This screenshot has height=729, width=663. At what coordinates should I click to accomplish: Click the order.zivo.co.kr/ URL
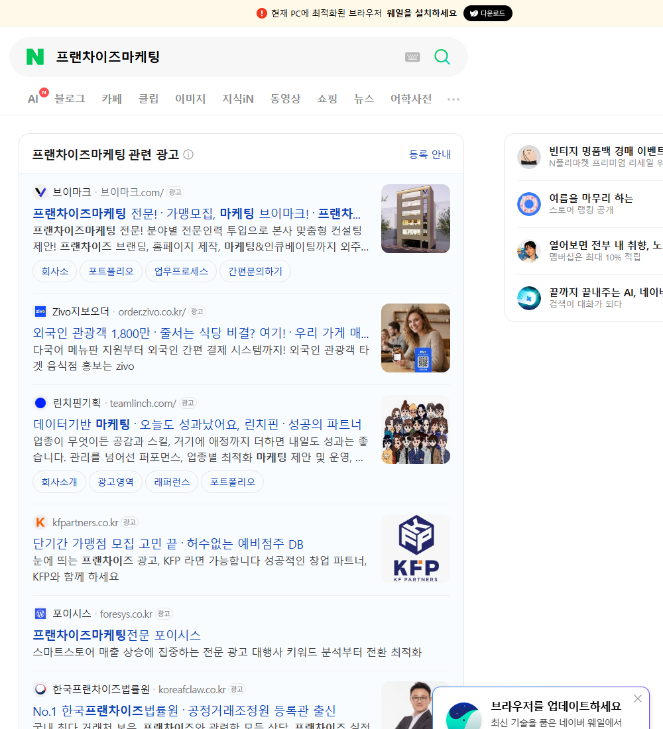point(152,311)
